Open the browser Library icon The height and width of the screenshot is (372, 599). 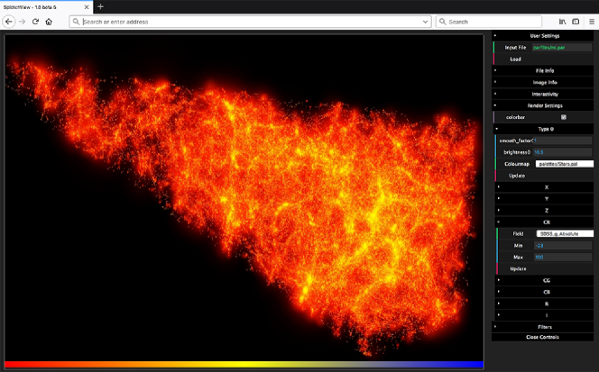pyautogui.click(x=562, y=22)
